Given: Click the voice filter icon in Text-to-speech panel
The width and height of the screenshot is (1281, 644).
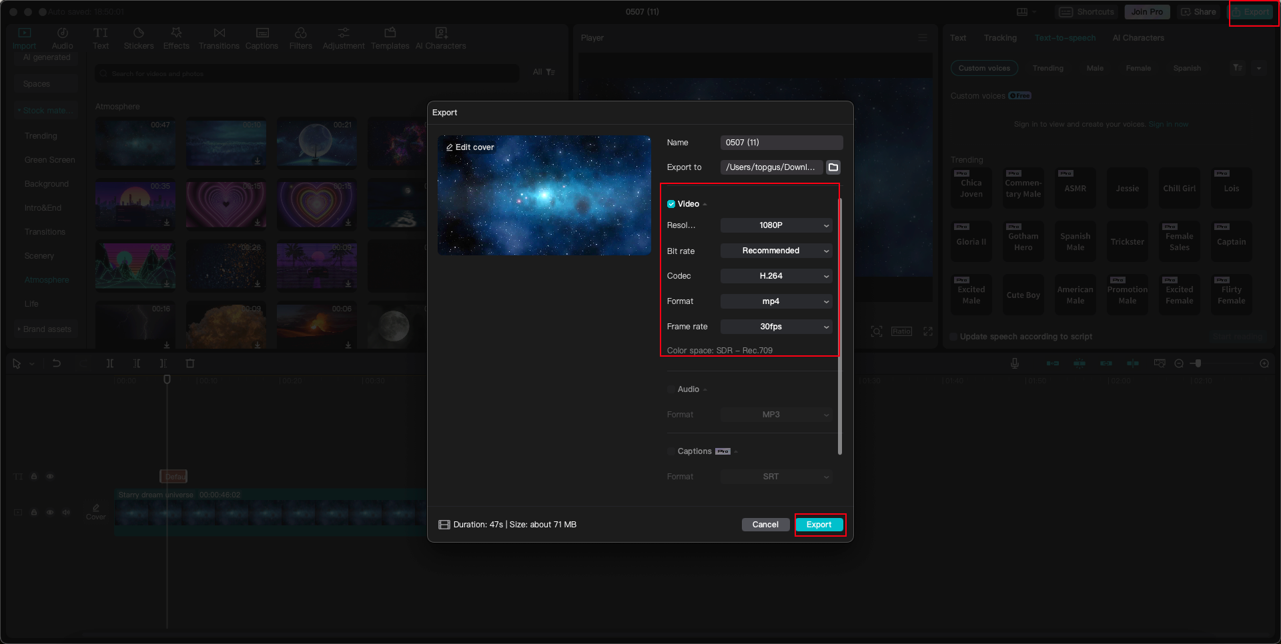Looking at the screenshot, I should coord(1238,68).
